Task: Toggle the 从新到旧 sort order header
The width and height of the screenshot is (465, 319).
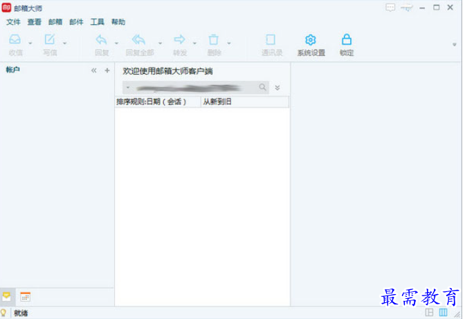Action: coord(245,102)
